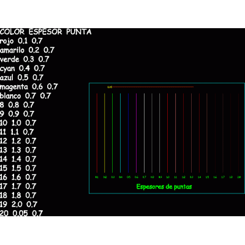Click the '1.4' label under the chart lines
Screen dimensions: 245x245
coord(200,177)
